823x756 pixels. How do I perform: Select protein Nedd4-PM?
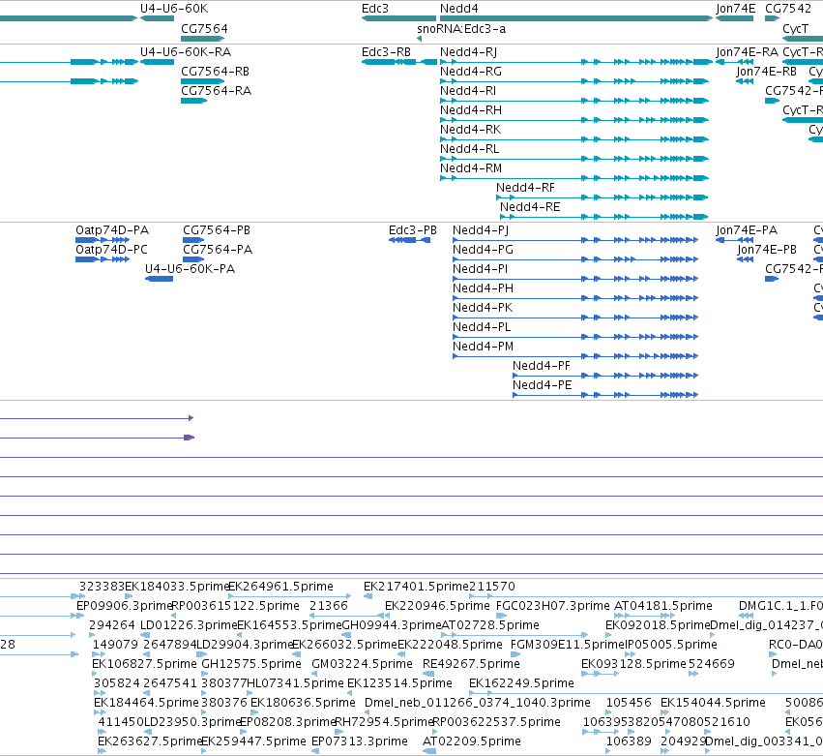575,357
